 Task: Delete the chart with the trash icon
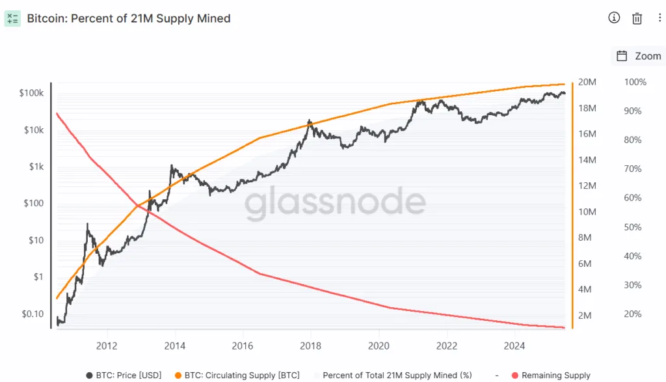coord(637,18)
